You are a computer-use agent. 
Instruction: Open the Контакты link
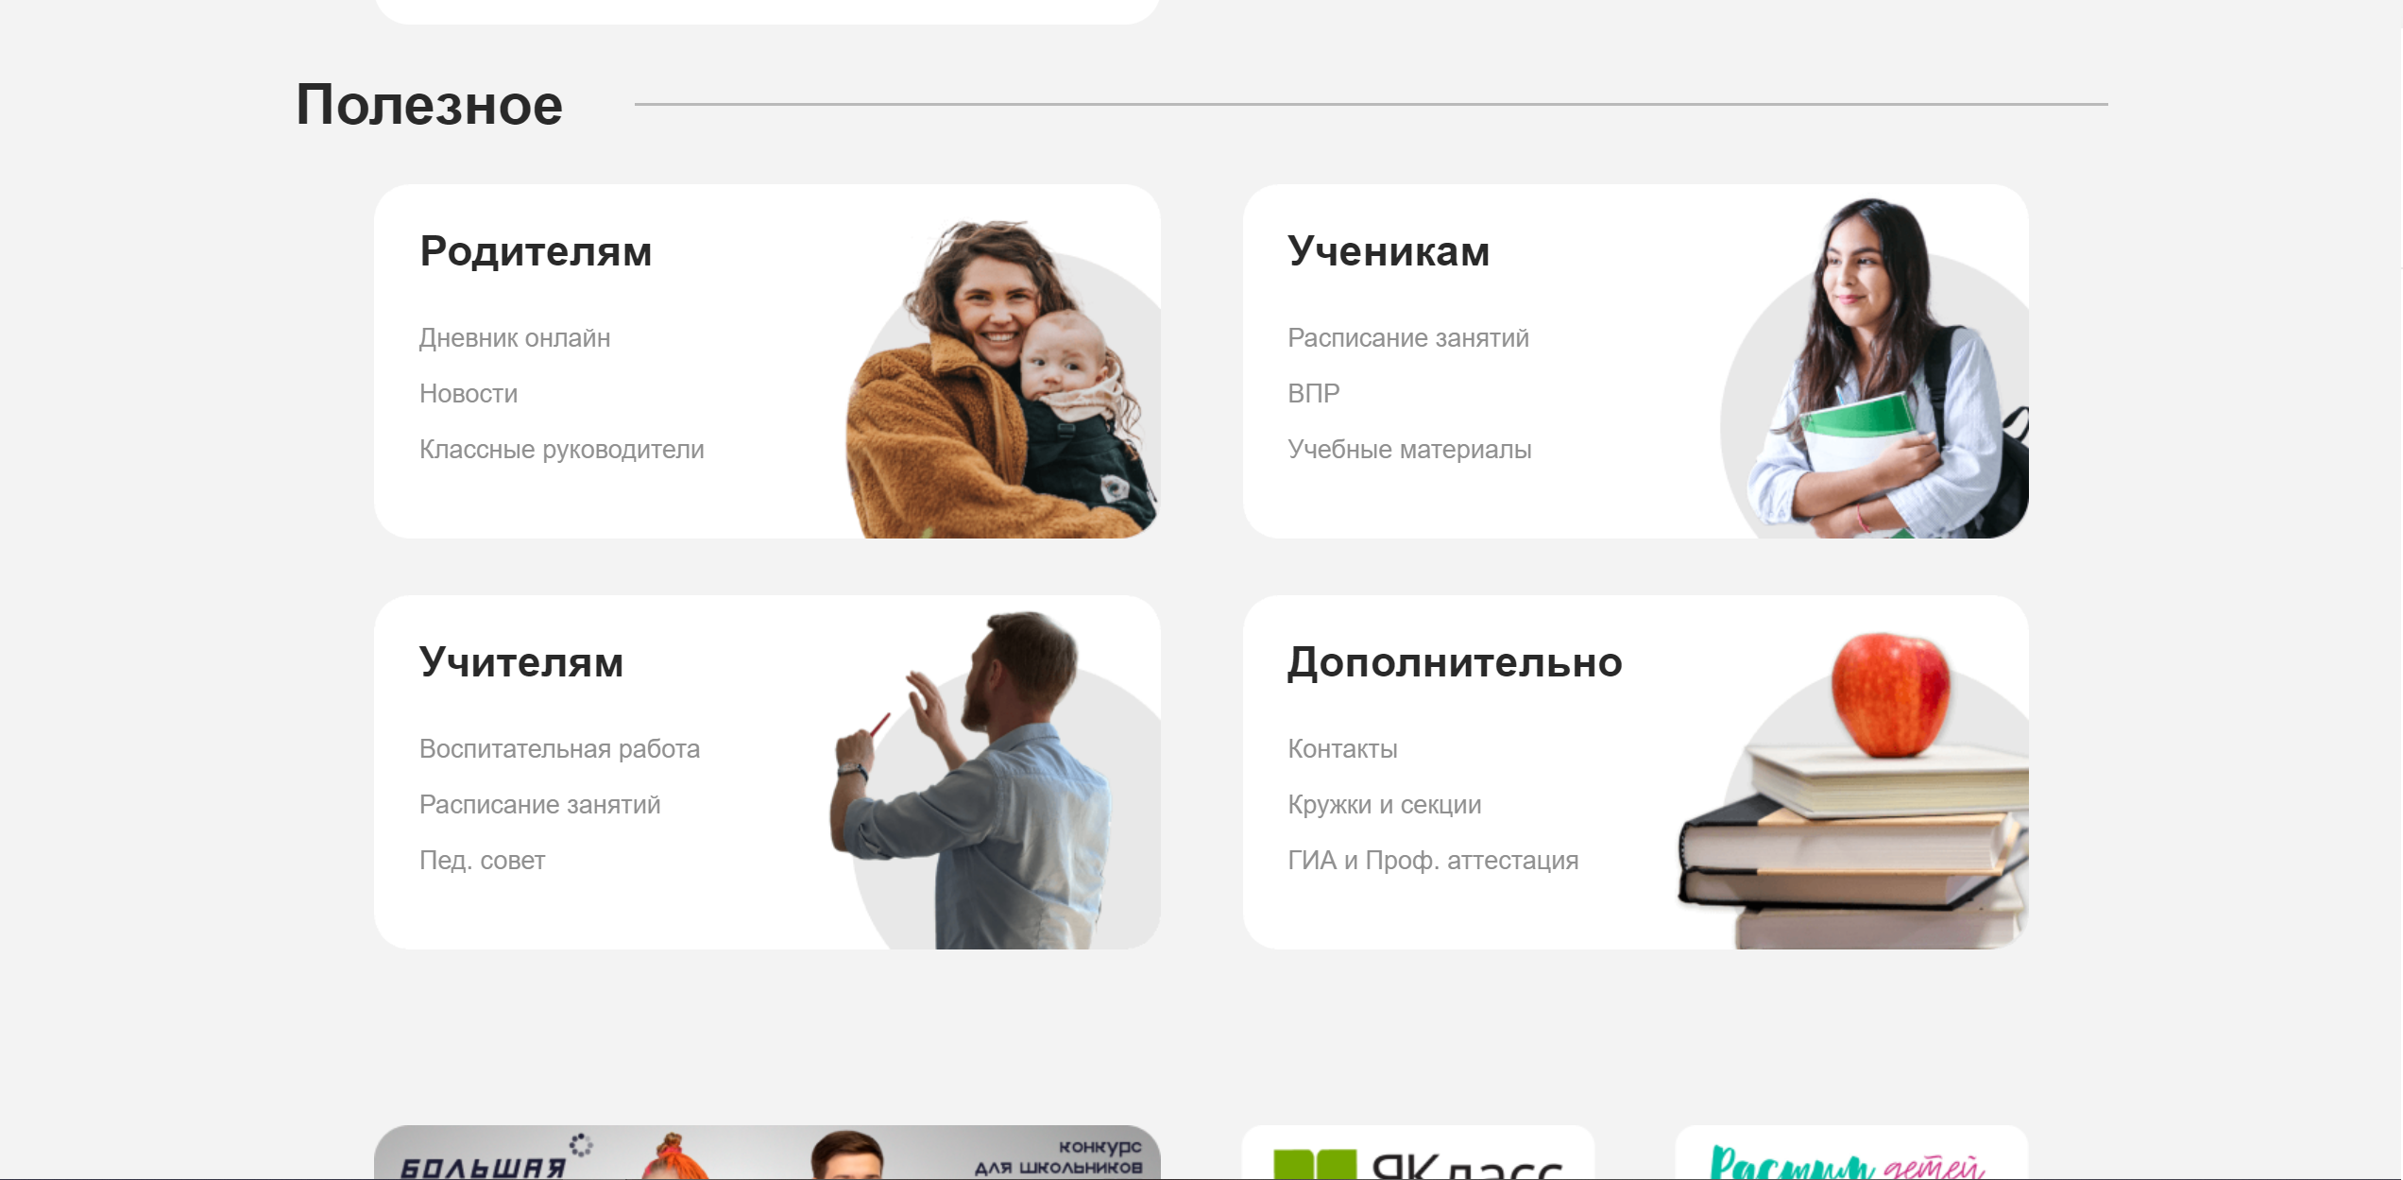click(1342, 749)
